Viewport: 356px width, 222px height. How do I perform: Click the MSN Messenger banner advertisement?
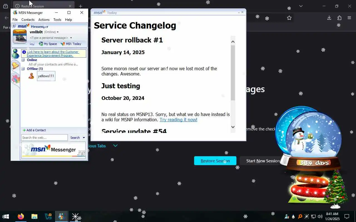point(54,150)
